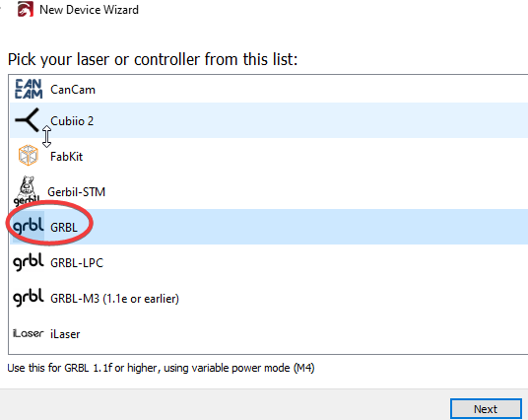
Task: Click the Cubiio 2 Y-shaped icon
Action: (x=28, y=120)
